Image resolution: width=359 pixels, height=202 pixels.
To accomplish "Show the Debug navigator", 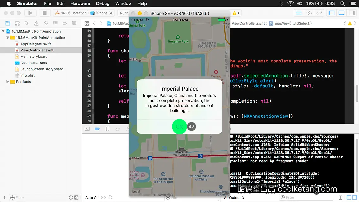I will (55, 23).
